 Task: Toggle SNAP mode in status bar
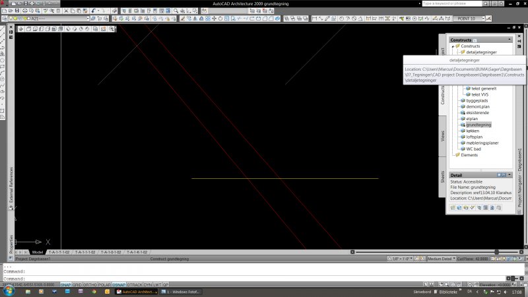(x=65, y=284)
